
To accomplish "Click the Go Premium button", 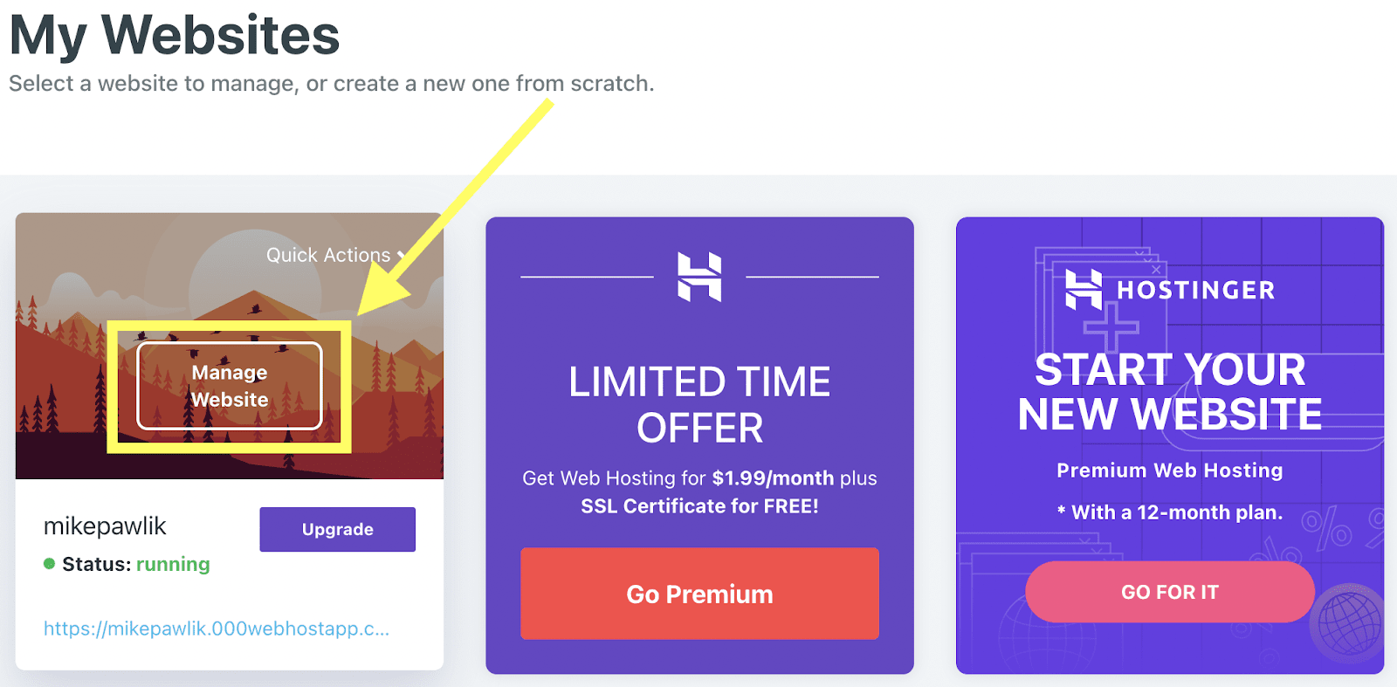I will [699, 594].
